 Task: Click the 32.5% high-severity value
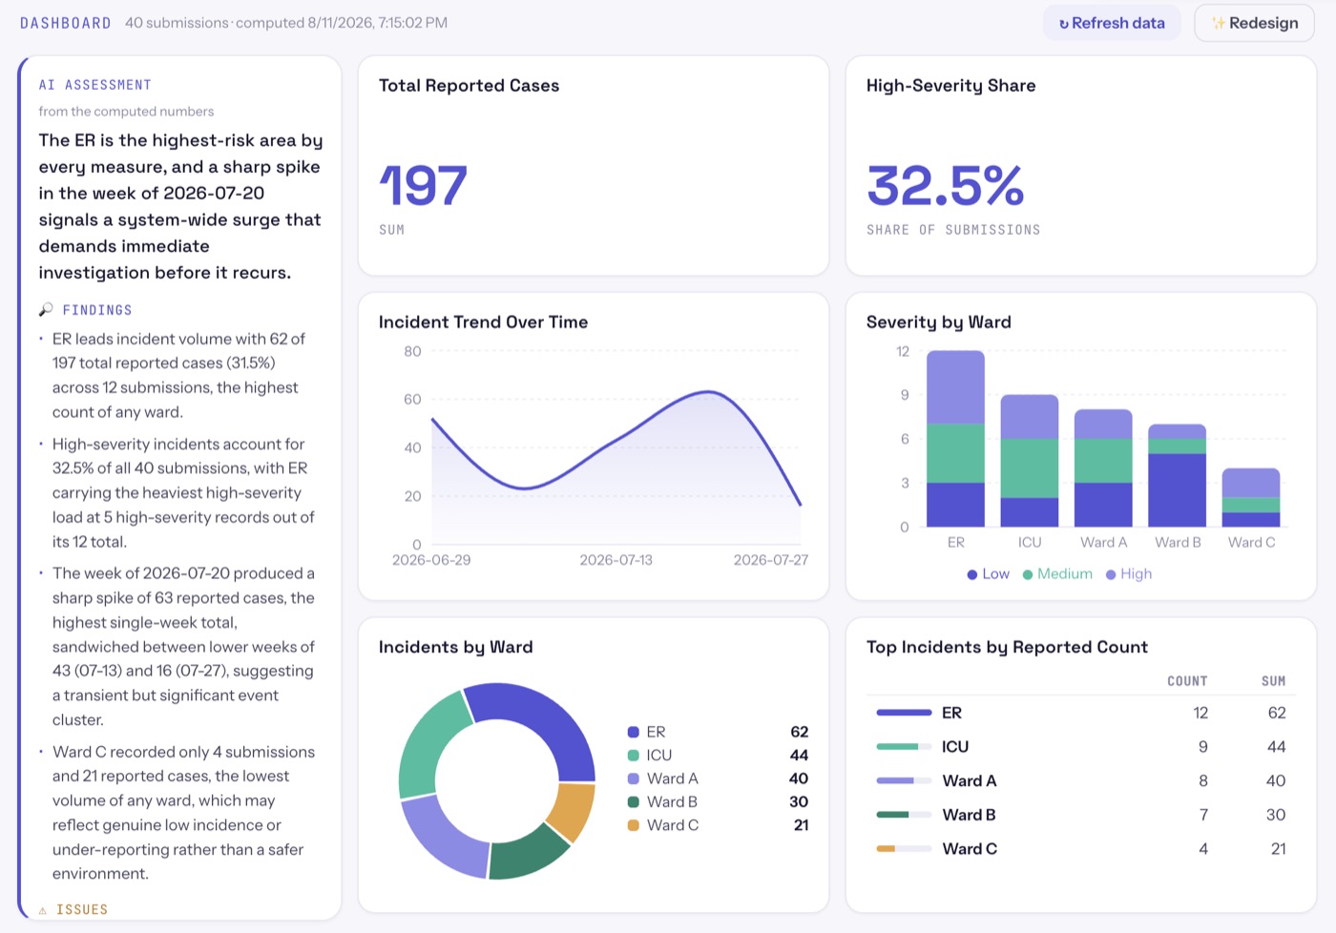point(945,185)
